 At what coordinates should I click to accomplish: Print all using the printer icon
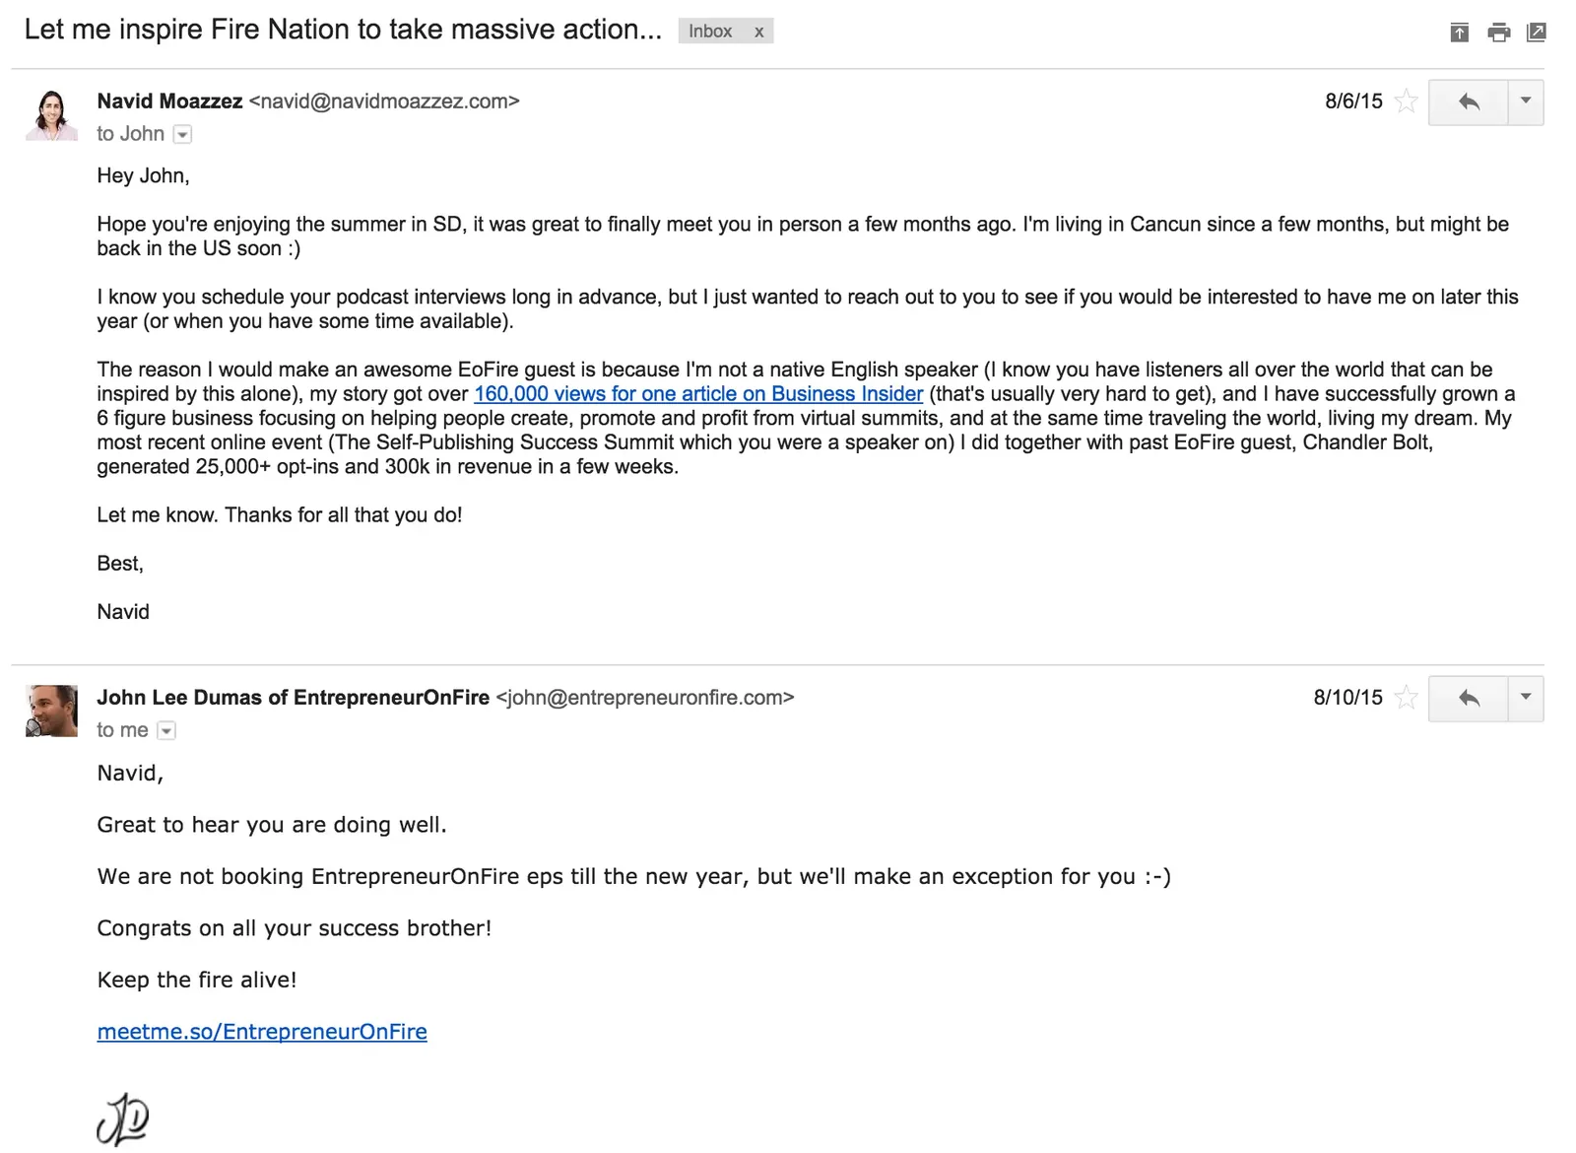tap(1499, 33)
